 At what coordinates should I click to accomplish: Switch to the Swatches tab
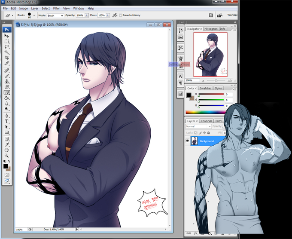tap(205, 88)
